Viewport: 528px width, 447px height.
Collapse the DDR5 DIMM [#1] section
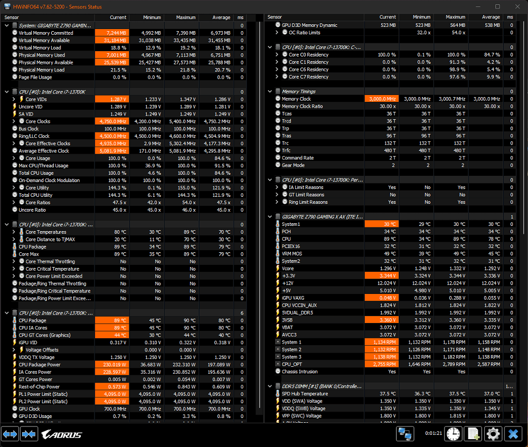(270, 386)
